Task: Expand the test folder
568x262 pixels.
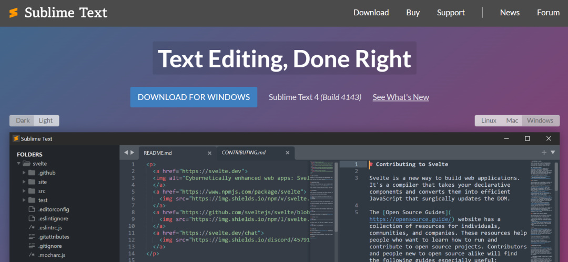Action: point(24,200)
